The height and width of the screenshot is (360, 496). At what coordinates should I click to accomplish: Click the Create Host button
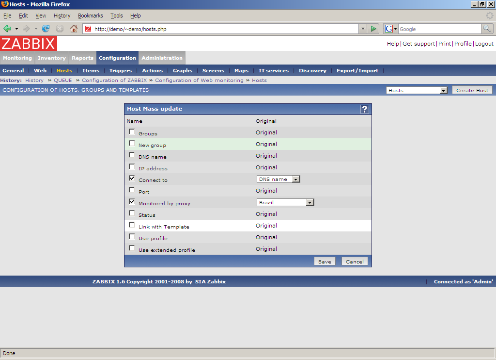(x=472, y=90)
